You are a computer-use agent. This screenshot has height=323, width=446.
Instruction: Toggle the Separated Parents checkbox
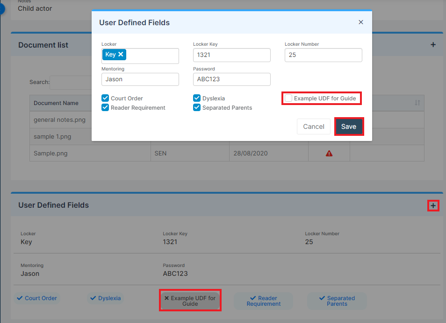pyautogui.click(x=197, y=108)
